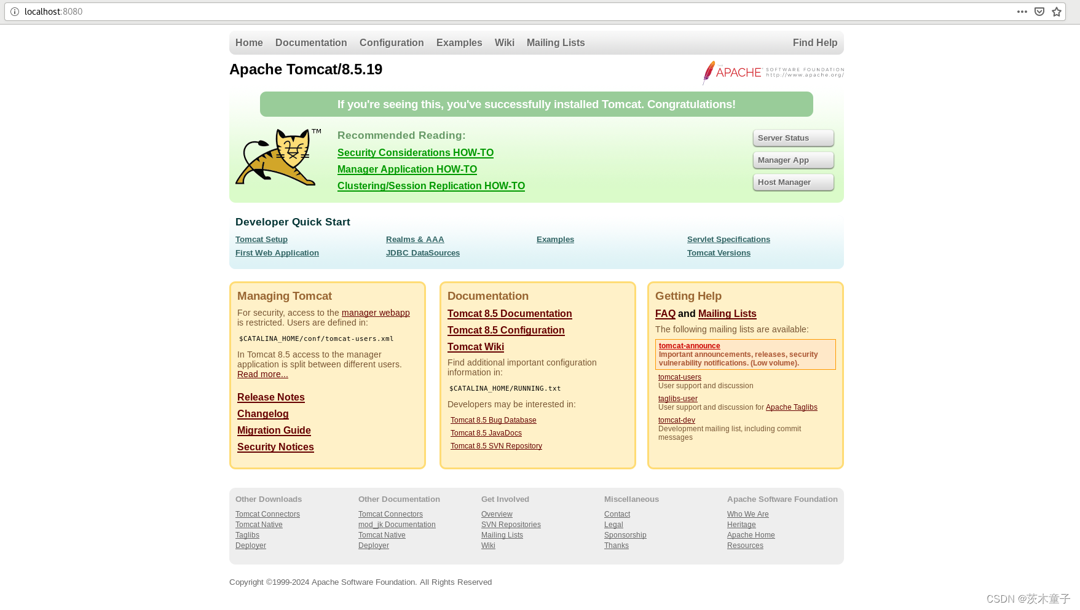The image size is (1080, 610).
Task: Open Taglibs link under Other Downloads
Action: [x=247, y=535]
